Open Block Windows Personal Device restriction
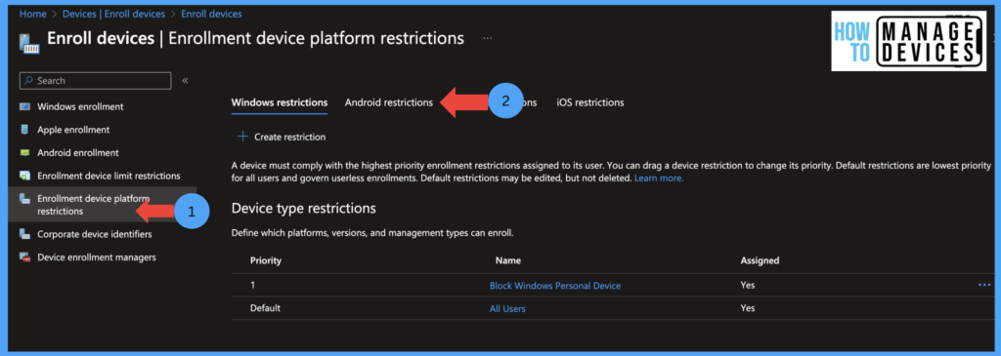 555,286
